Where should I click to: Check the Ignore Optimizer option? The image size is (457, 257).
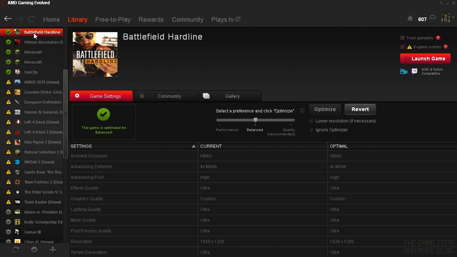[x=311, y=130]
